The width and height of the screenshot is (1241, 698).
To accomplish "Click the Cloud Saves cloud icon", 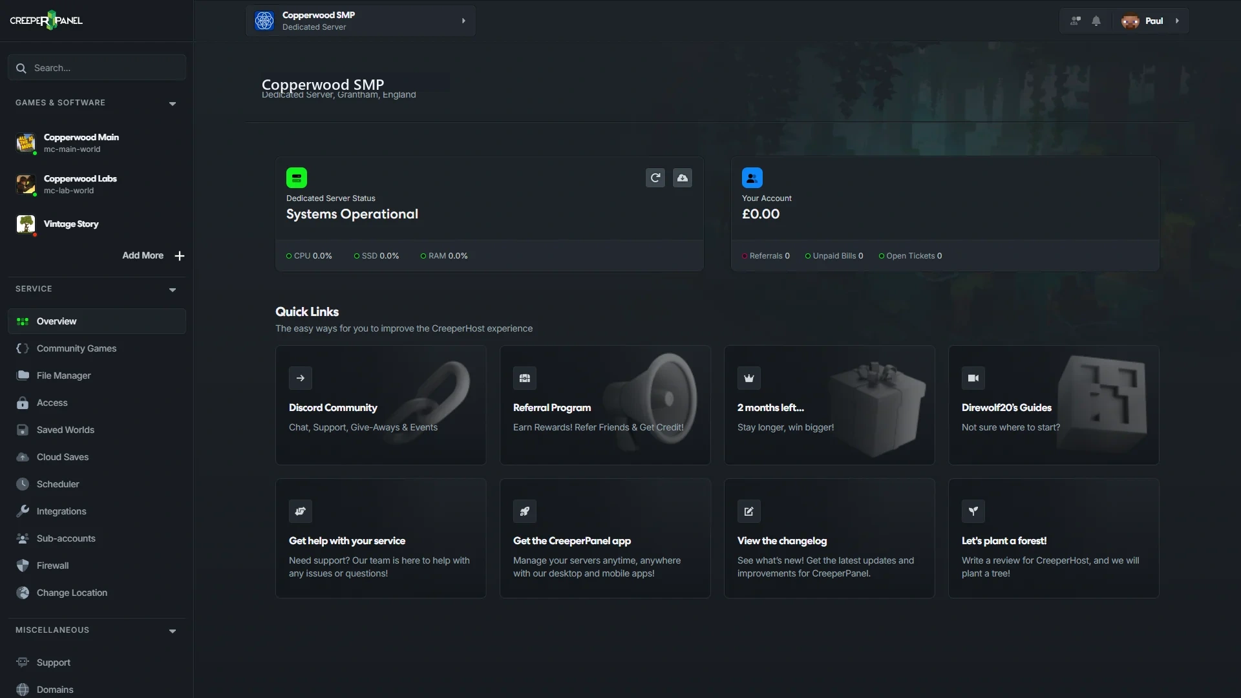I will coord(23,457).
